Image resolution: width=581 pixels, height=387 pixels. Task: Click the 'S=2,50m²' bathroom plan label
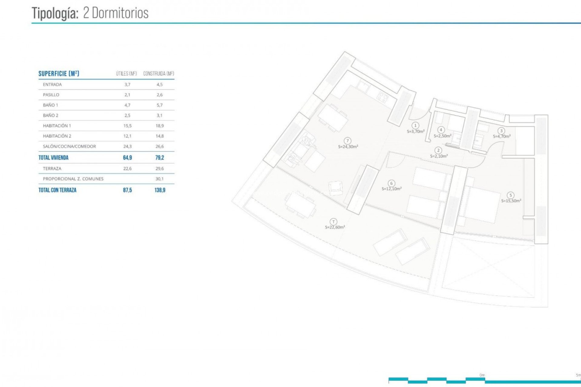click(442, 136)
